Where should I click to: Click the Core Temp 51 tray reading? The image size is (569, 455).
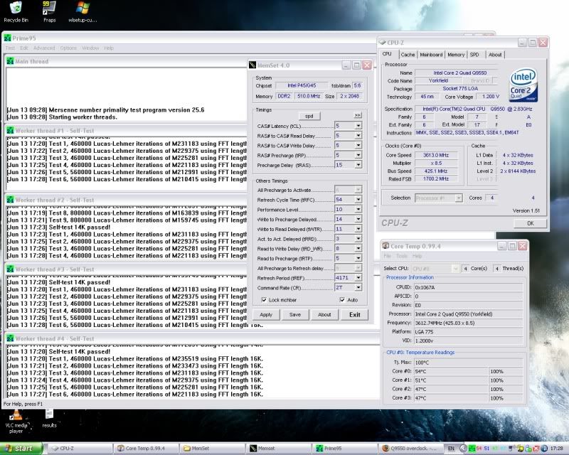pyautogui.click(x=486, y=449)
